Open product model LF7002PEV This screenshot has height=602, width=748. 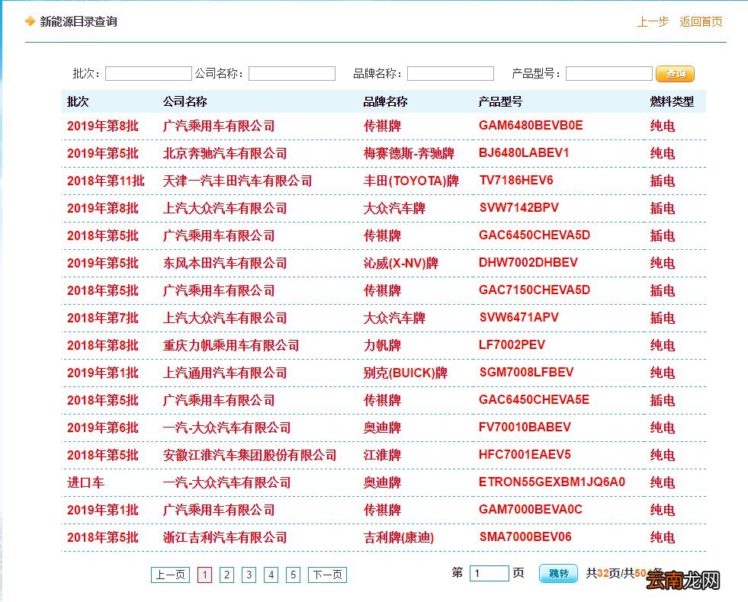pos(512,344)
